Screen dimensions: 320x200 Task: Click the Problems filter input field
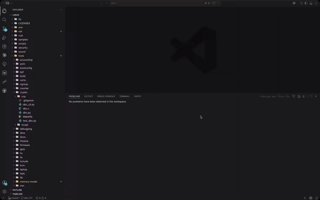[x=275, y=96]
